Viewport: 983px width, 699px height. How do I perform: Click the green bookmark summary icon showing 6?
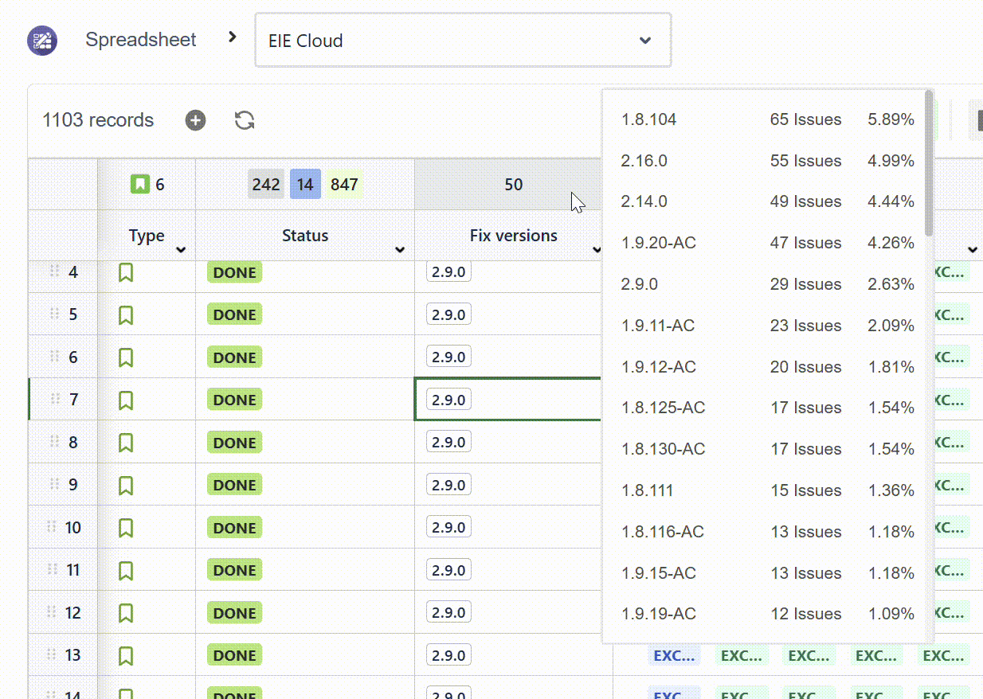click(140, 185)
